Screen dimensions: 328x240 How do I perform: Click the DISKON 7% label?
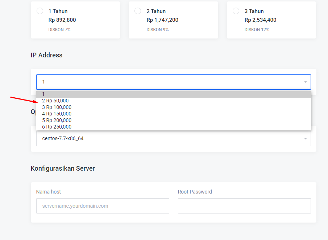(x=59, y=30)
